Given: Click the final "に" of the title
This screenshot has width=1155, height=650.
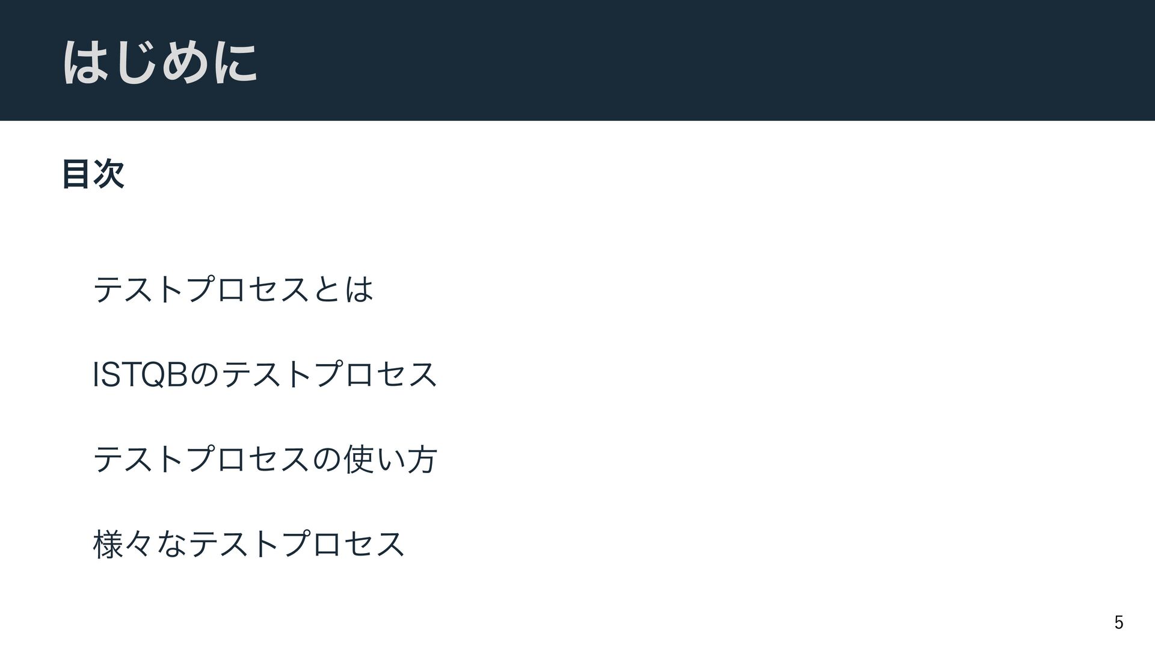Looking at the screenshot, I should [235, 61].
